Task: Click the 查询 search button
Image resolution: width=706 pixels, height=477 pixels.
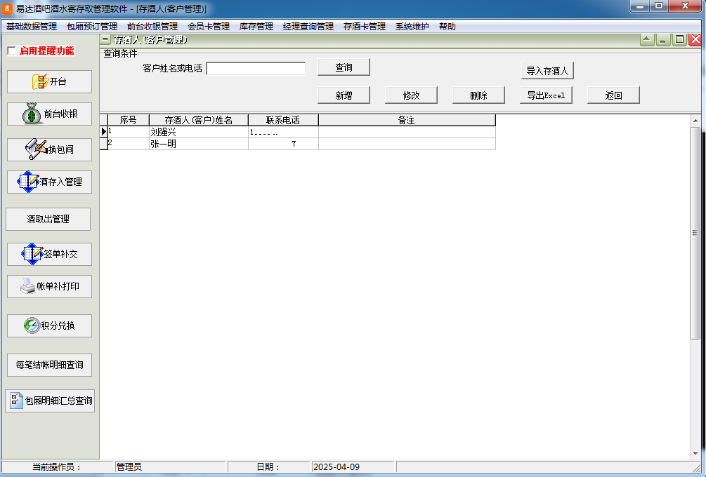Action: [344, 67]
